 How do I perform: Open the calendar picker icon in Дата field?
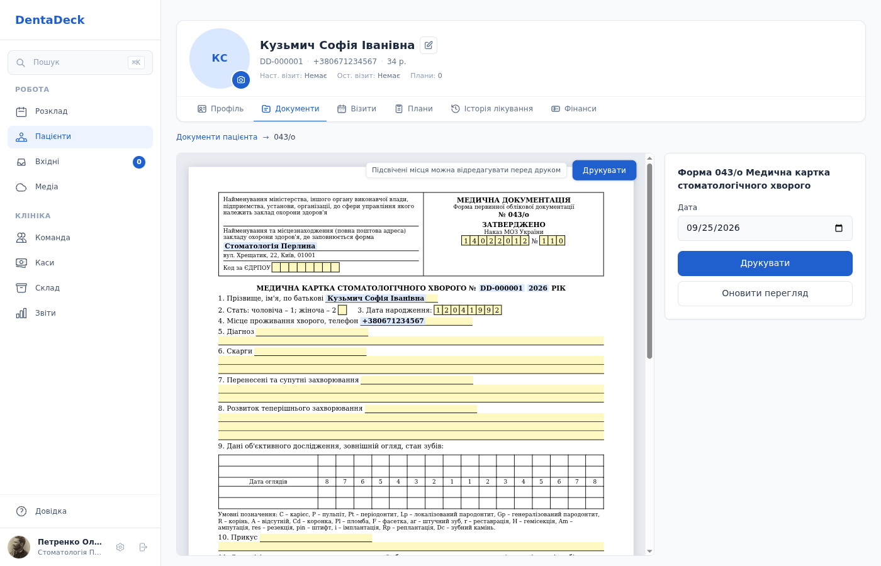[x=839, y=228]
